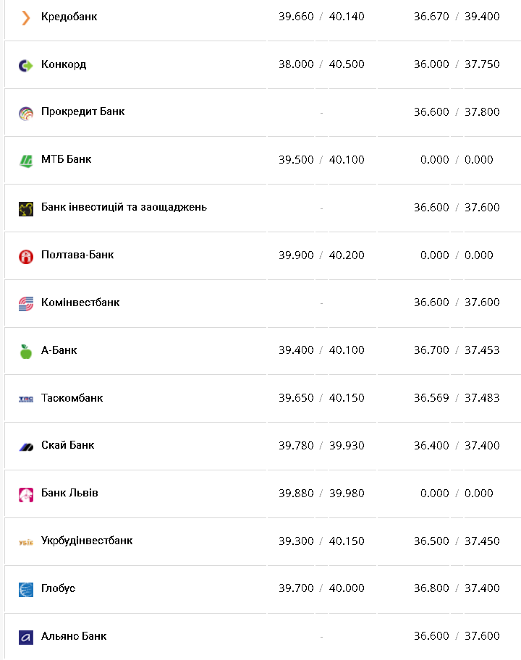Open the Таскомбанк name link
521x660 pixels.
[x=72, y=397]
